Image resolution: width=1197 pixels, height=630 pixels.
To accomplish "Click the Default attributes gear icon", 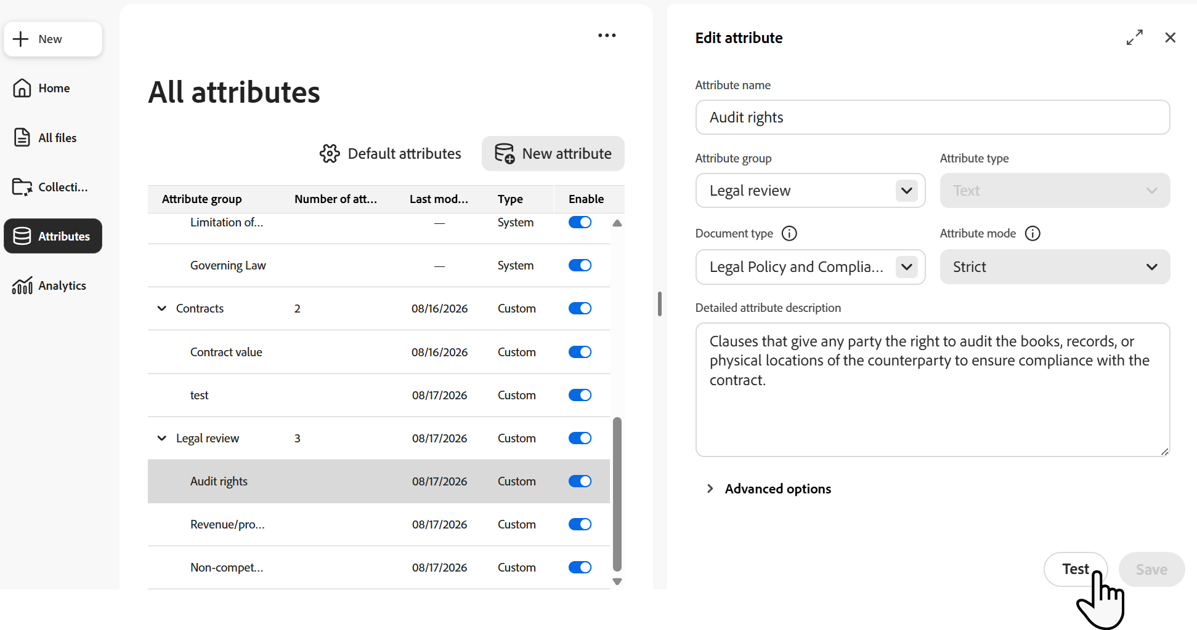I will (330, 154).
